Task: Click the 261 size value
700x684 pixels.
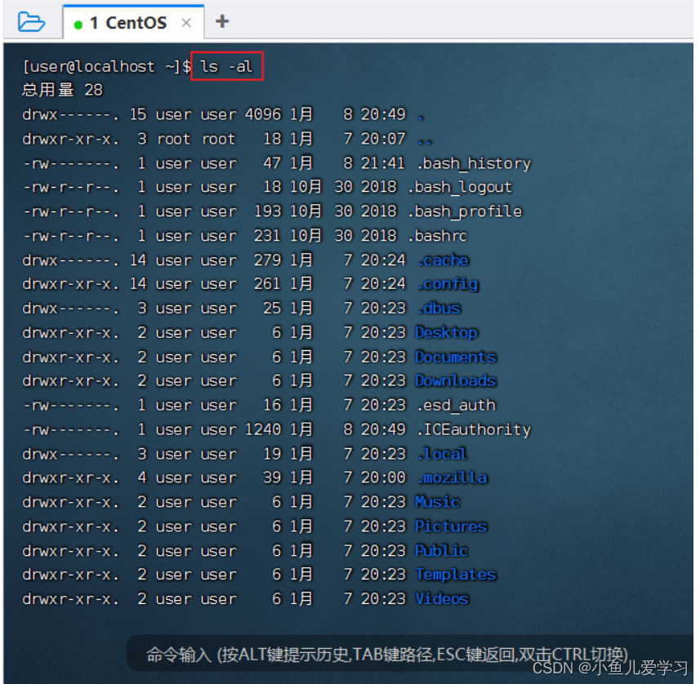Action: pos(268,284)
